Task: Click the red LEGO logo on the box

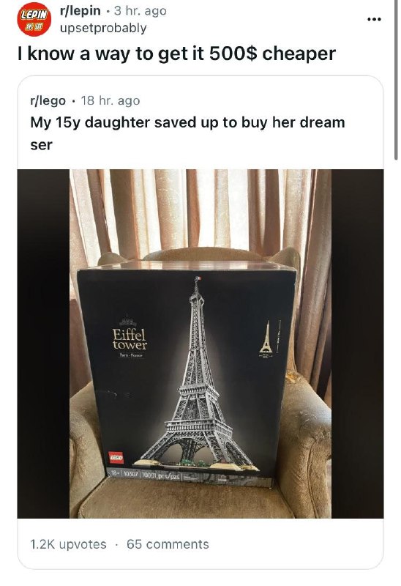Action: (116, 457)
